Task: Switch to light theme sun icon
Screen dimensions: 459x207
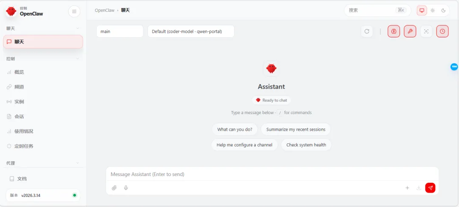Action: tap(433, 10)
